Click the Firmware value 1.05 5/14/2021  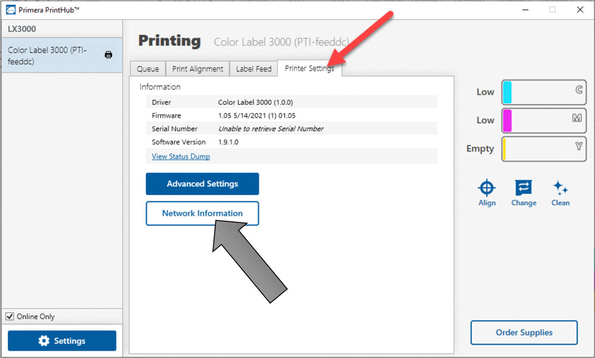click(256, 116)
